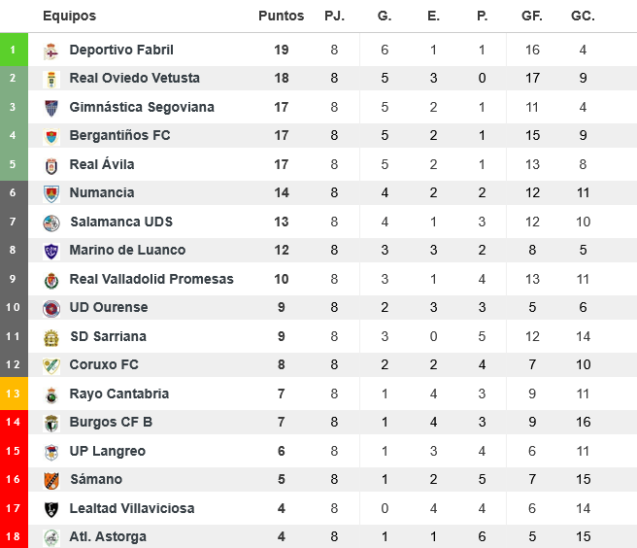The image size is (637, 548).
Task: Click the Real Valladolid Promesas crest
Action: tap(51, 280)
